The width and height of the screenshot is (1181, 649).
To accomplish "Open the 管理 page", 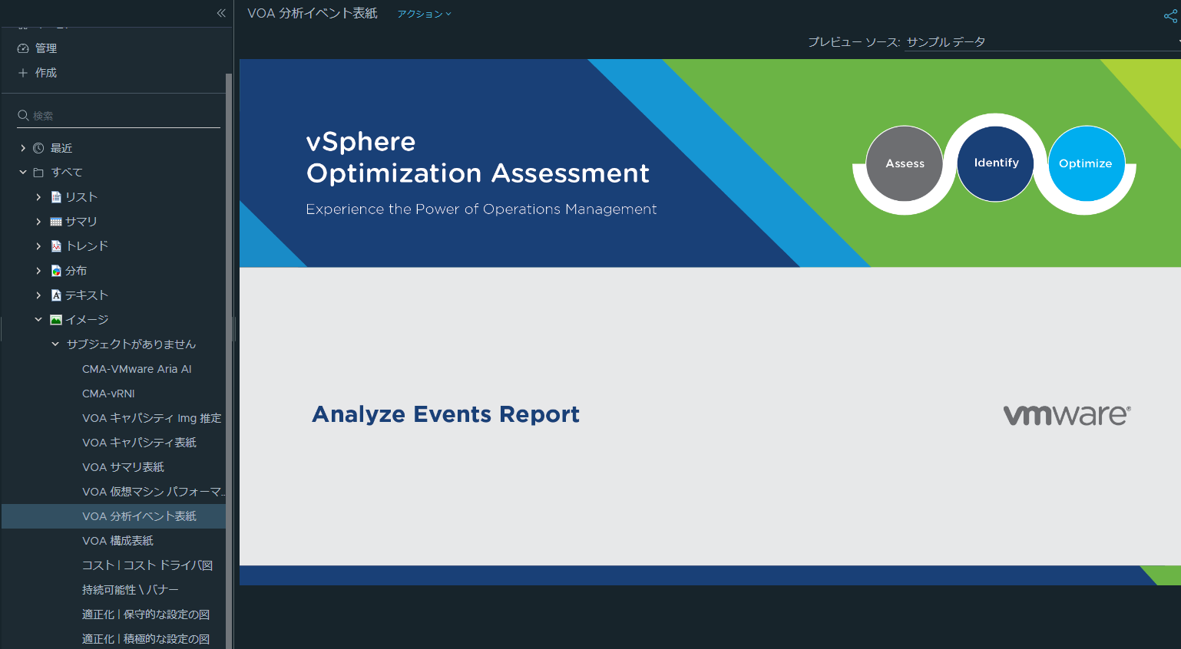I will (x=46, y=48).
